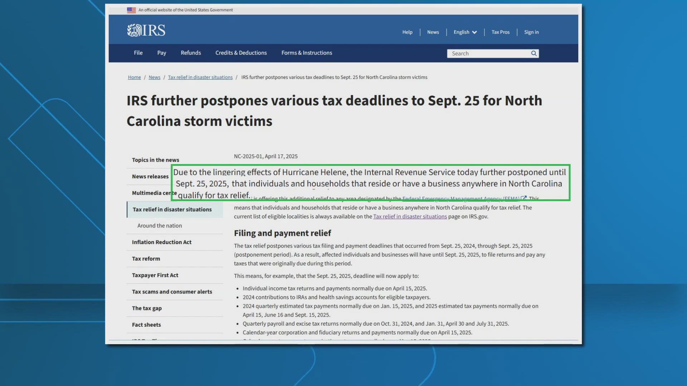Click Sign in
Viewport: 687px width, 386px height.
pos(531,32)
